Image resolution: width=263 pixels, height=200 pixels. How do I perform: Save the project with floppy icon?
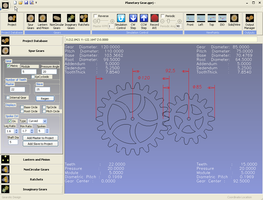[26, 3]
